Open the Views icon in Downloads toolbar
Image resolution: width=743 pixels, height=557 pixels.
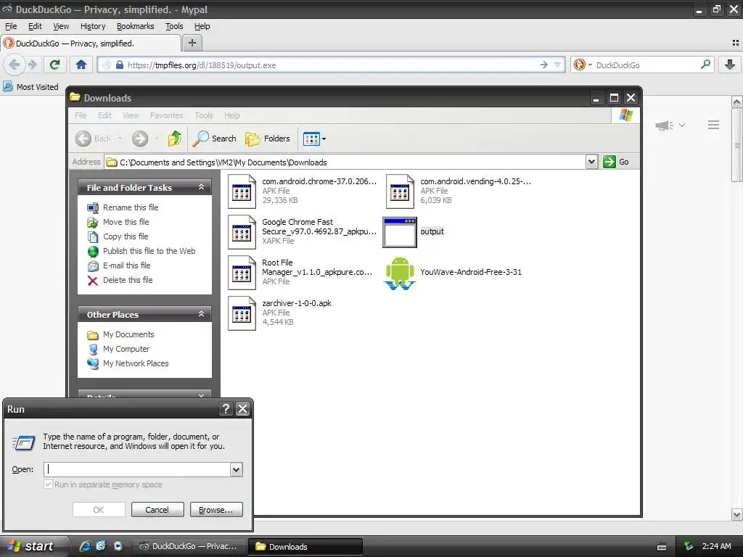311,139
